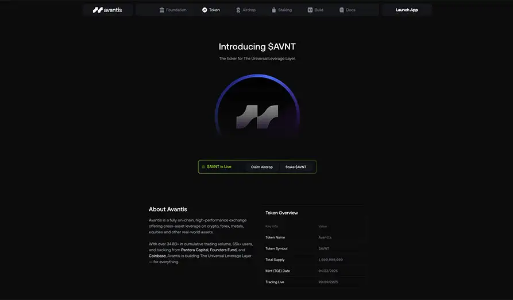513x300 pixels.
Task: Click the Value column header
Action: pos(323,226)
